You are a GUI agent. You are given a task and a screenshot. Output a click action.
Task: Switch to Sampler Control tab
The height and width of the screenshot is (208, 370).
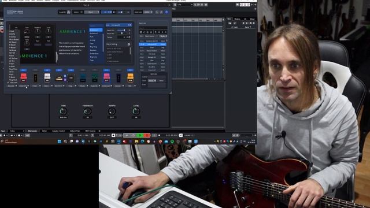58,131
